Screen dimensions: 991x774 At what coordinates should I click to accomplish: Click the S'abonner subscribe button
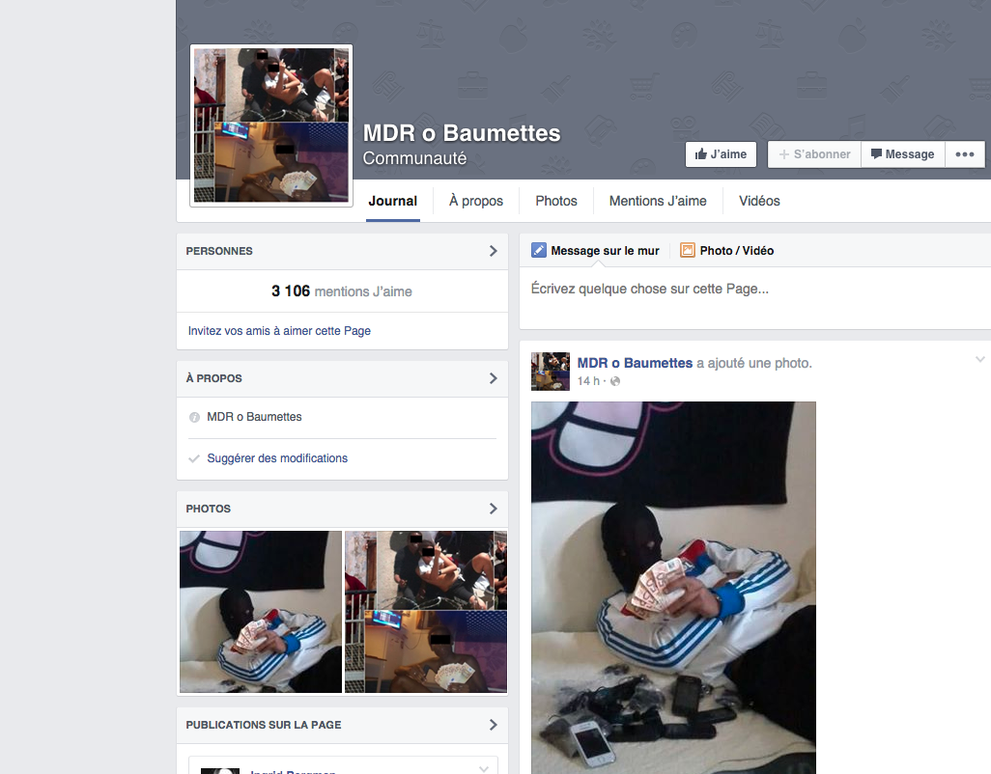[814, 154]
